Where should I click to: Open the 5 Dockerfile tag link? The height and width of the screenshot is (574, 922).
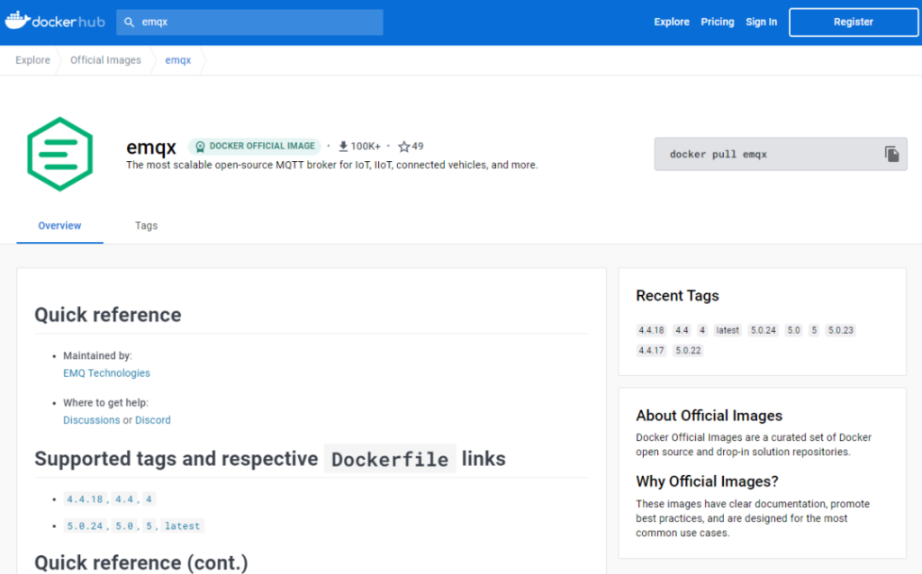pyautogui.click(x=149, y=525)
